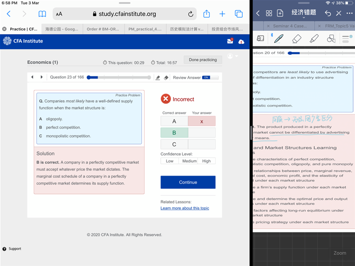This screenshot has width=355, height=266.
Task: Open Safari bookmarks book icon
Action: pos(42,14)
